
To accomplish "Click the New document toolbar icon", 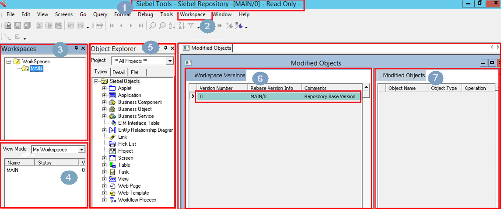I will (x=8, y=26).
